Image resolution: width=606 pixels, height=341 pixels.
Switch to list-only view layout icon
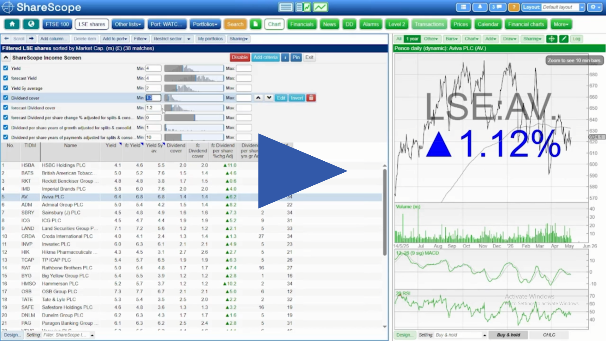[x=286, y=7]
